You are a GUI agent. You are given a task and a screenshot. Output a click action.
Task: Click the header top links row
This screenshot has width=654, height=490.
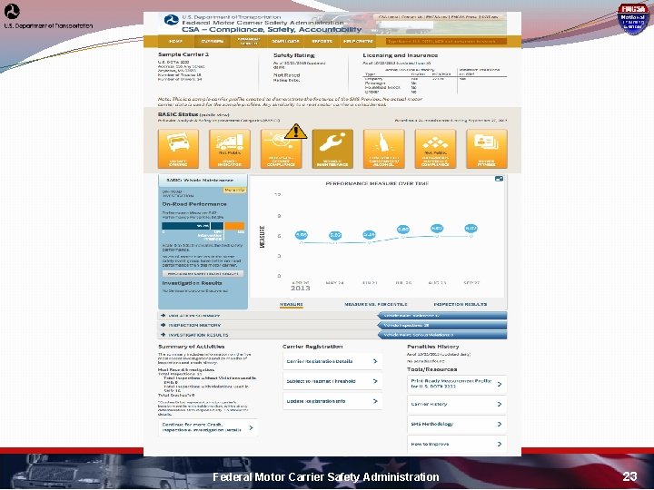click(x=439, y=17)
